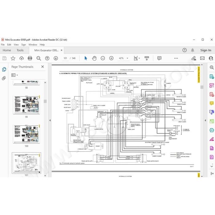Close the Page Thumbnails panel
The height and width of the screenshot is (215, 215).
[x=42, y=67]
